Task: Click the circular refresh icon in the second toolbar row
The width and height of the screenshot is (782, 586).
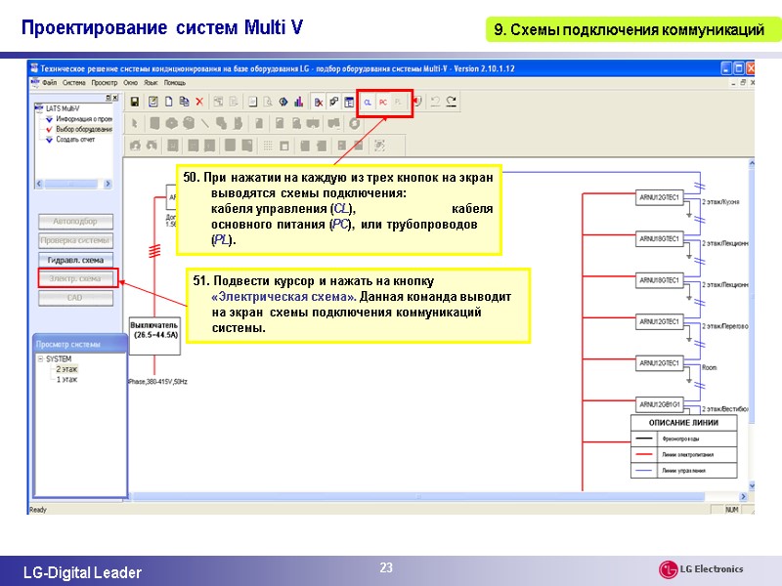Action: click(x=354, y=123)
